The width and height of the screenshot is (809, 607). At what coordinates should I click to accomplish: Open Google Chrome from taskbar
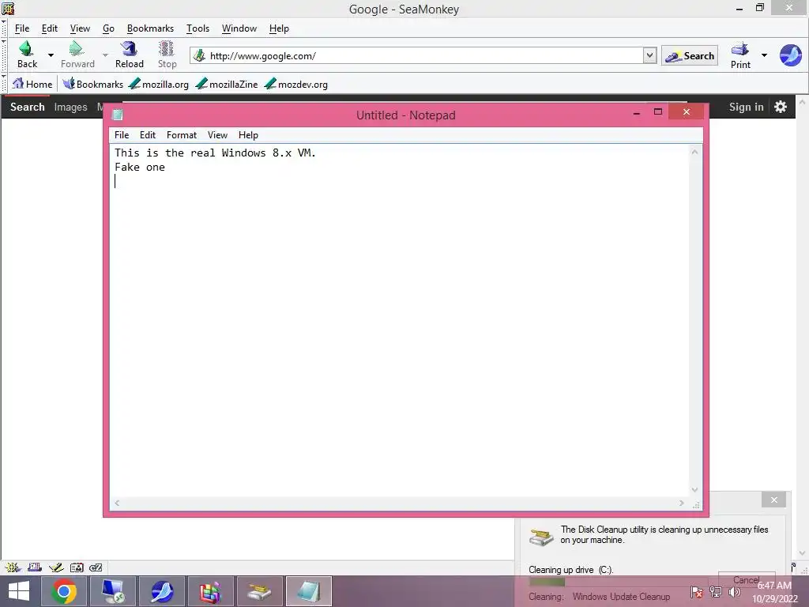63,591
